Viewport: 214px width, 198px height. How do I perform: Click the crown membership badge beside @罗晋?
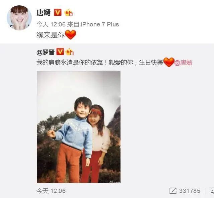tap(70, 52)
